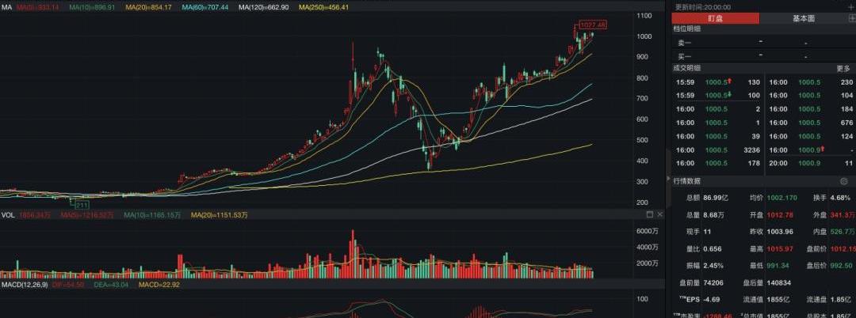This screenshot has width=856, height=318.
Task: Select the 20:00 trade at 1000.9
Action: point(811,164)
